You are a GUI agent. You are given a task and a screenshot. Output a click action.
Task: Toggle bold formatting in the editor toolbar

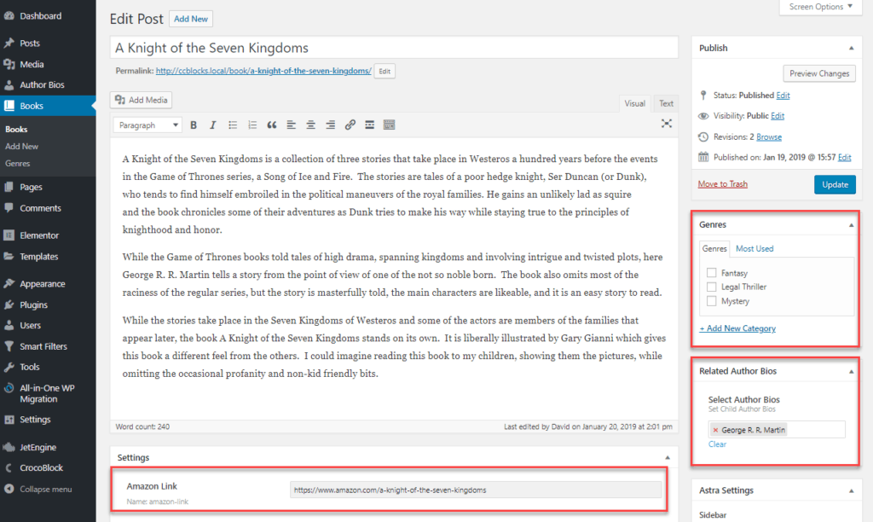[x=194, y=125]
